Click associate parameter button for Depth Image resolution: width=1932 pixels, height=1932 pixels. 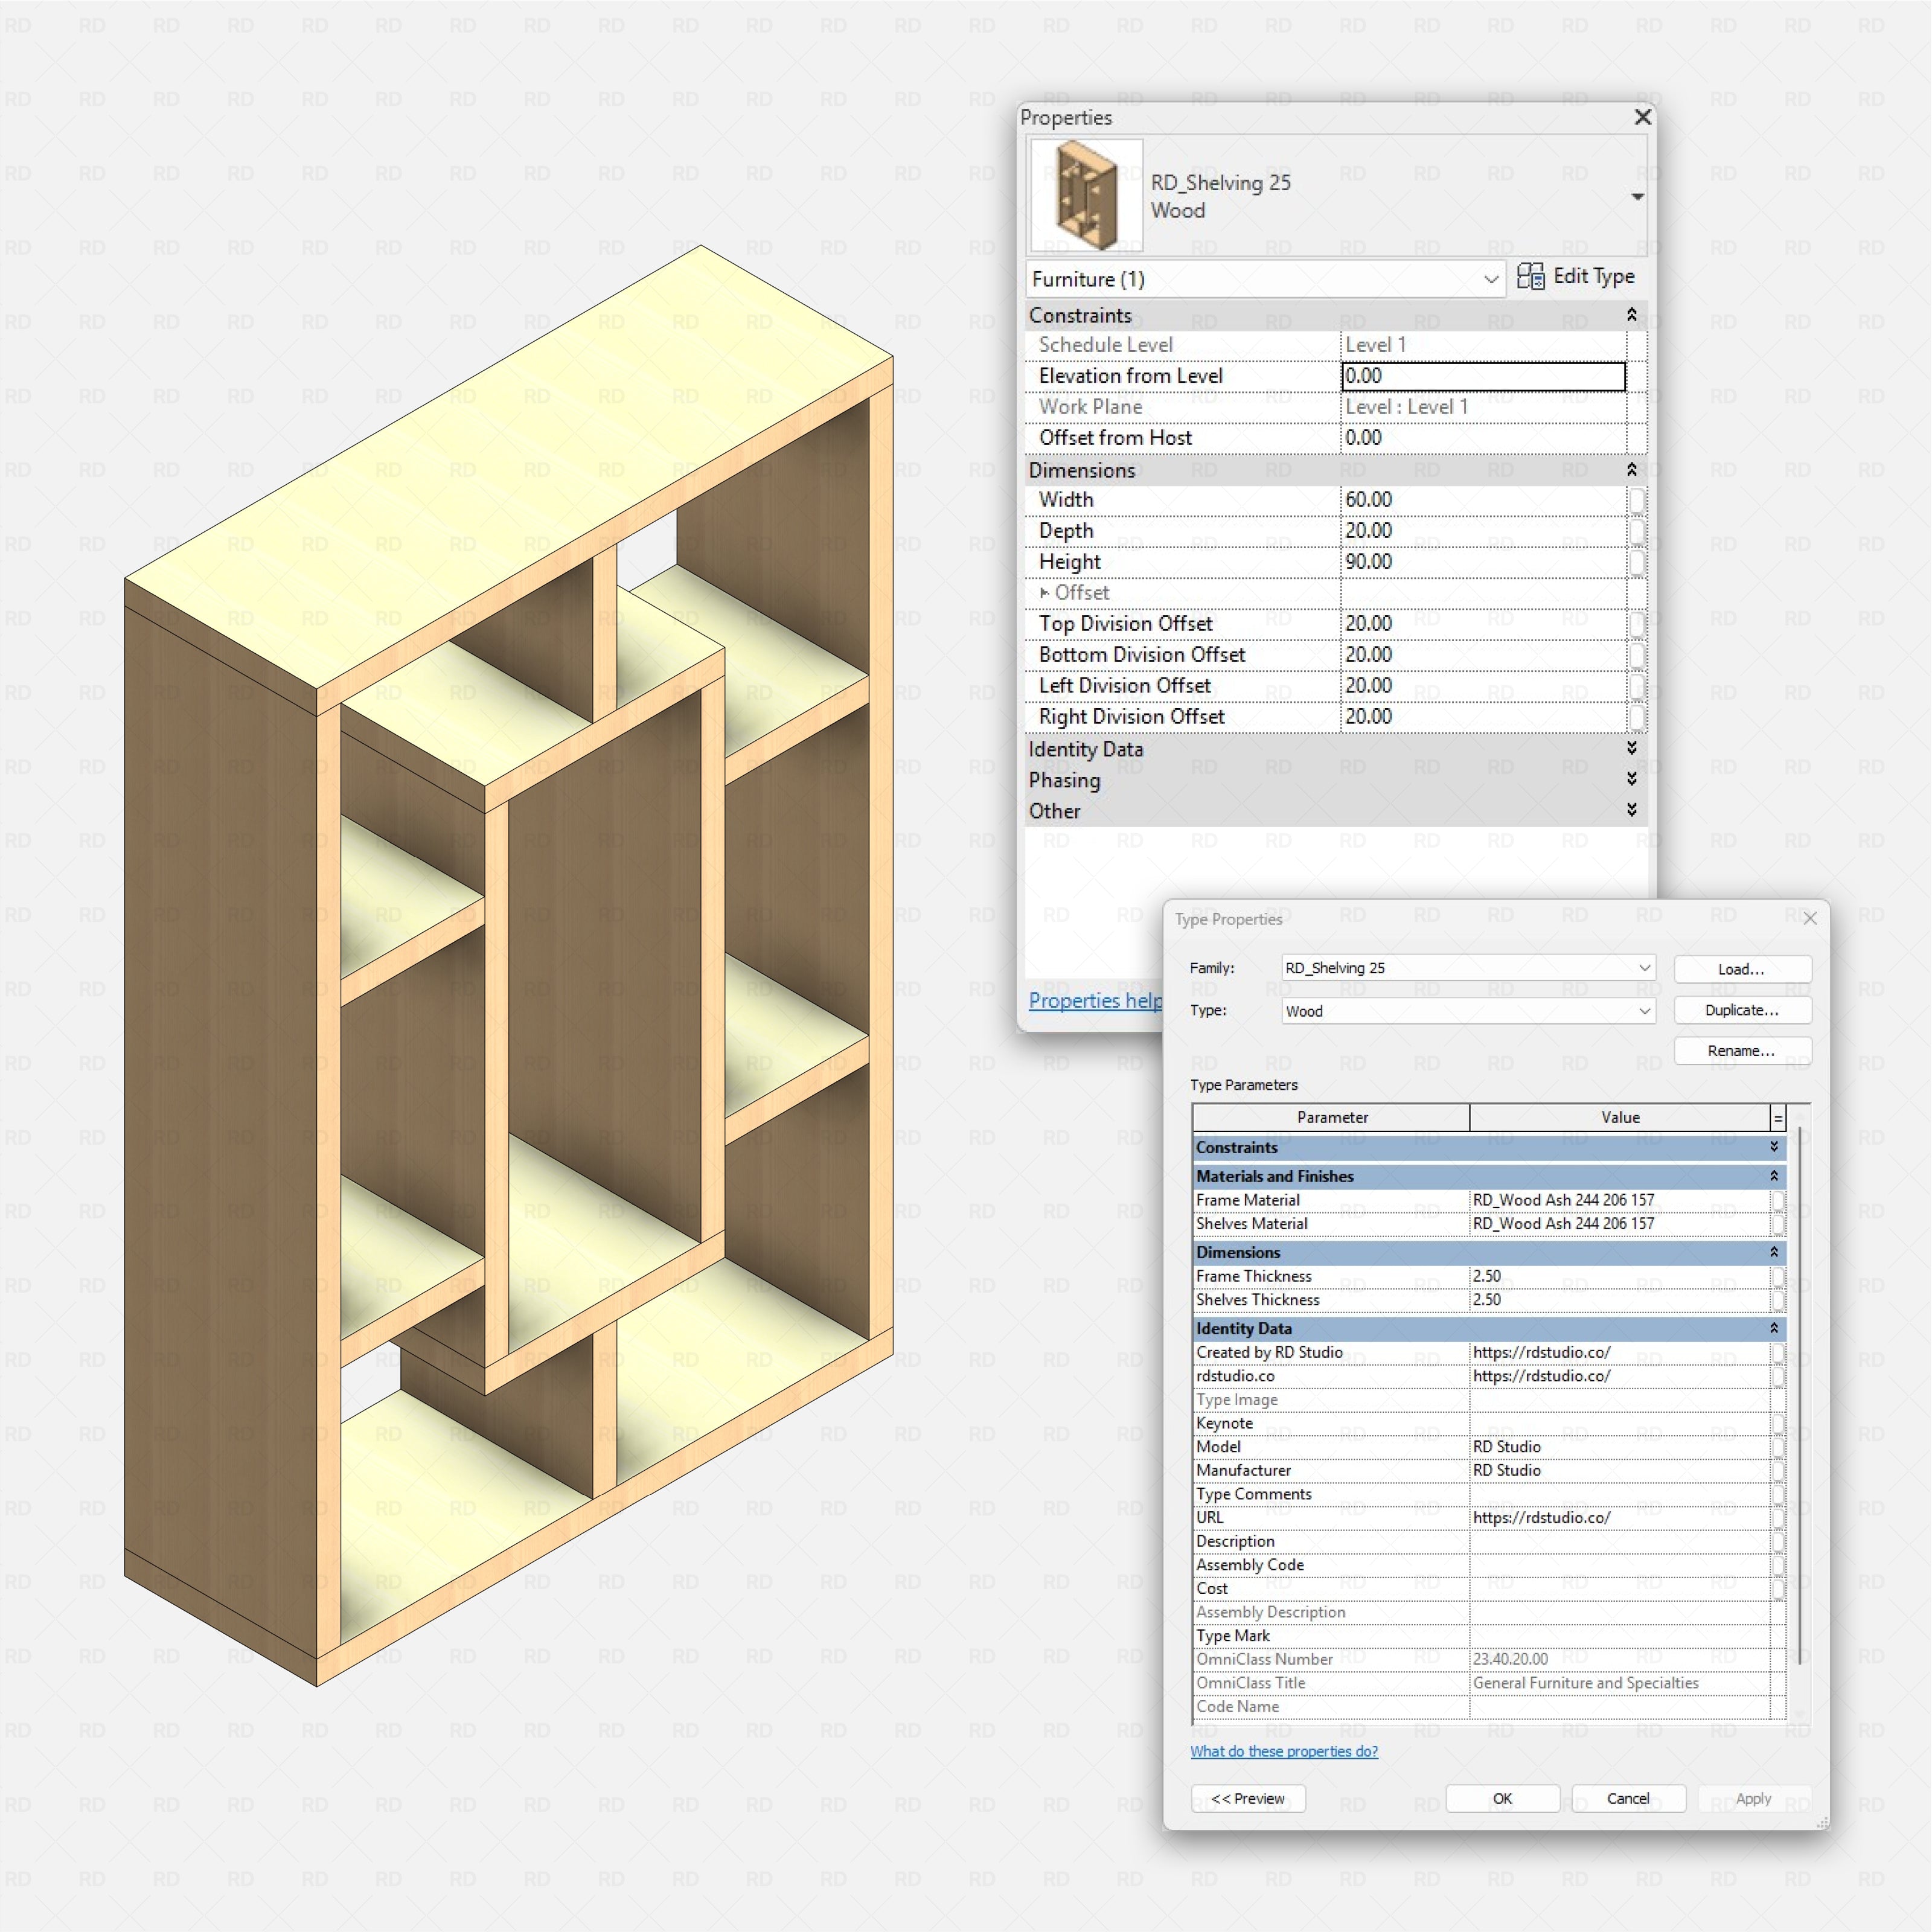pos(1636,531)
